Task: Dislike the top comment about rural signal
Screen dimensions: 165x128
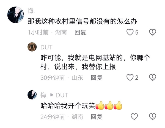Action: pos(153,32)
